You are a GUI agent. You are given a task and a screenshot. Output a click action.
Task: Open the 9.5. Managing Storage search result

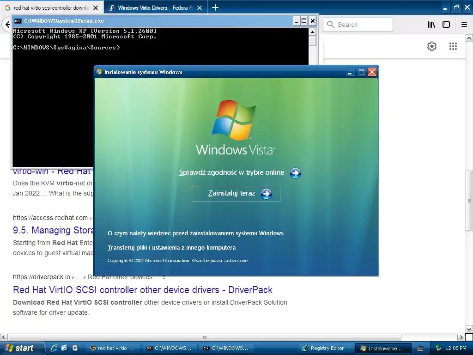coord(53,230)
